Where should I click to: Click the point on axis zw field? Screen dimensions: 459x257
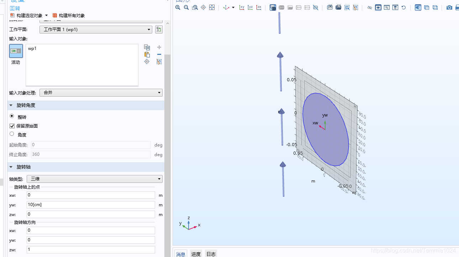click(91, 214)
